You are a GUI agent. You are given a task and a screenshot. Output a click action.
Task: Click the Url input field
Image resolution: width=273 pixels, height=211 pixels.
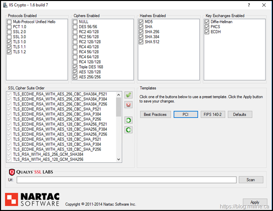[x=126, y=180]
